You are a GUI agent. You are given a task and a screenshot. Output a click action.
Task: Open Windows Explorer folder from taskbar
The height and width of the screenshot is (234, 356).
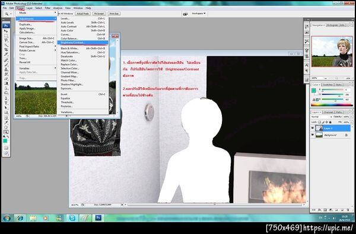click(33, 218)
